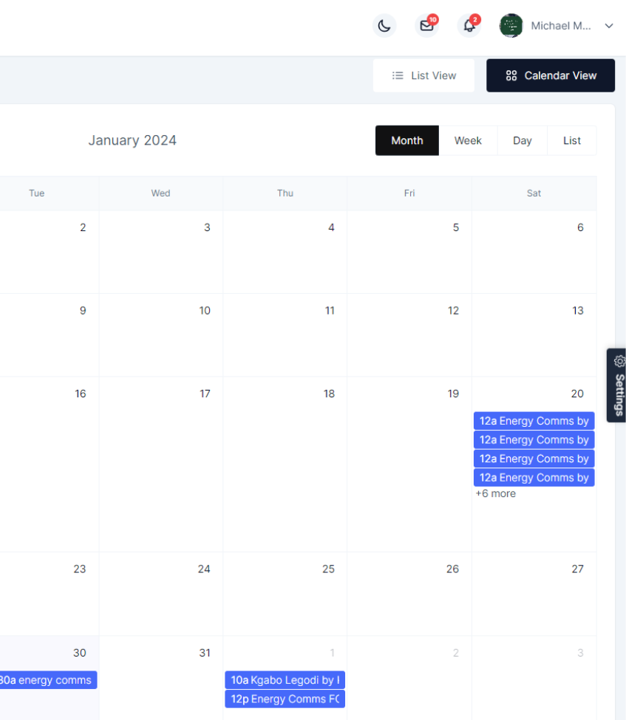Select the Day calendar tab
The image size is (626, 720).
522,140
